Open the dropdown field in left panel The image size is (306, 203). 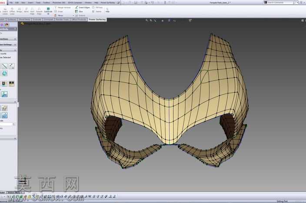point(8,124)
